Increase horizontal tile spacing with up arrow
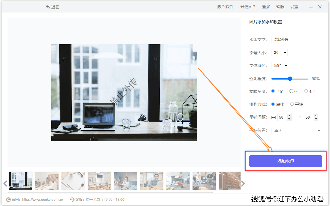 [x=289, y=116]
